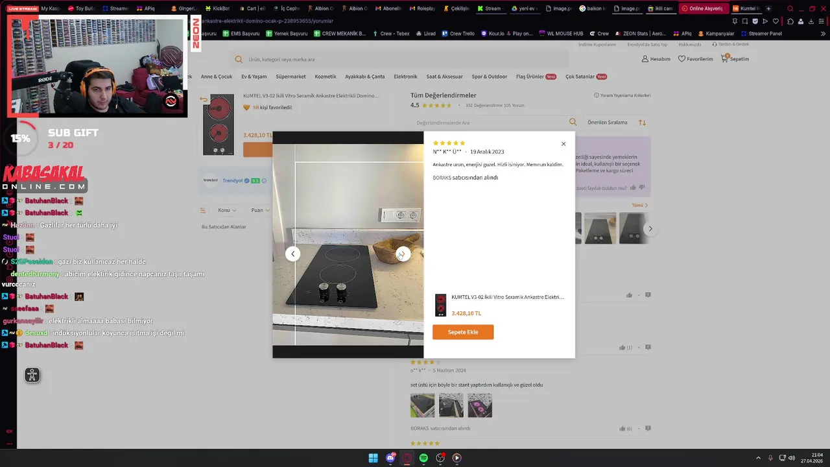Open Sepetim shopping cart
Screen dimensions: 830x467
click(x=735, y=59)
